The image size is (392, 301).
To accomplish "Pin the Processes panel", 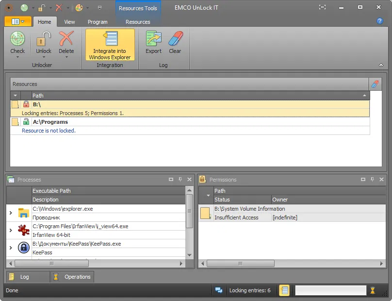I will tap(180, 180).
